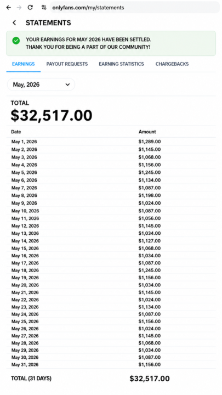Viewport: 222px width, 395px height.
Task: Click the Amount column header
Action: 147,132
